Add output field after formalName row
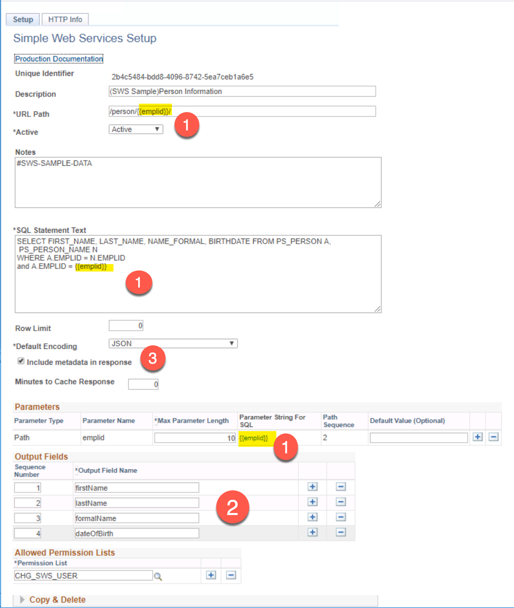 point(313,517)
